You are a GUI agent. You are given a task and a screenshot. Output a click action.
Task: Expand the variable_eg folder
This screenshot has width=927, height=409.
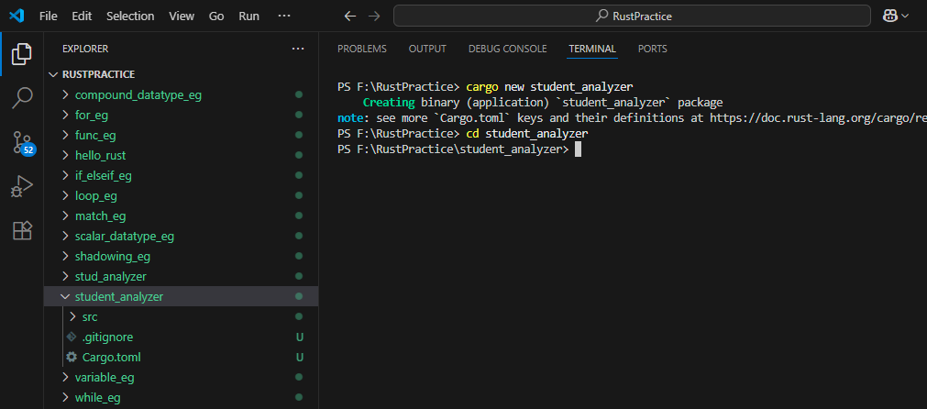point(181,377)
